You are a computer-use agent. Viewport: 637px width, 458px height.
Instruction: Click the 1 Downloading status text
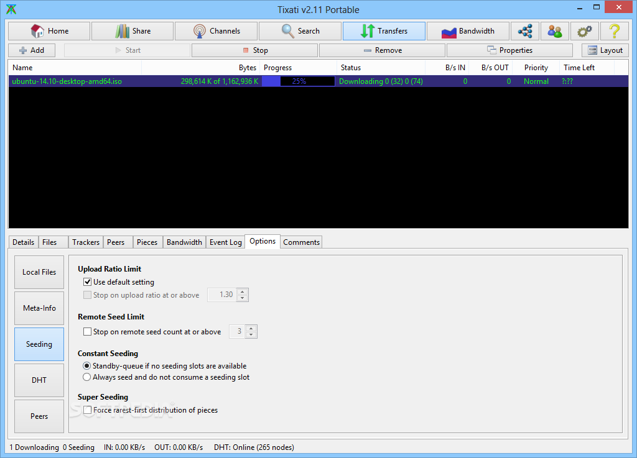point(34,447)
